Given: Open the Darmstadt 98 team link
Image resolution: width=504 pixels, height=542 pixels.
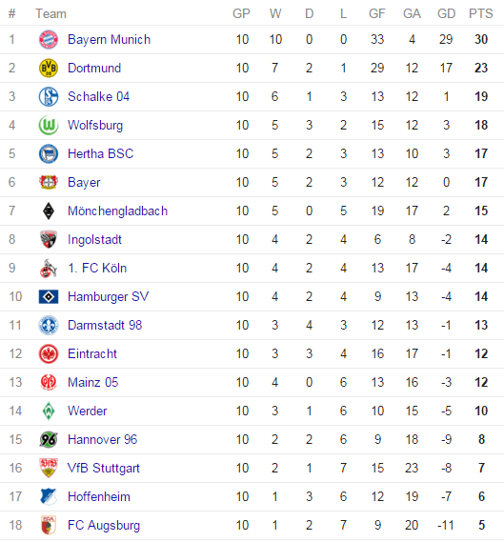Looking at the screenshot, I should (105, 325).
